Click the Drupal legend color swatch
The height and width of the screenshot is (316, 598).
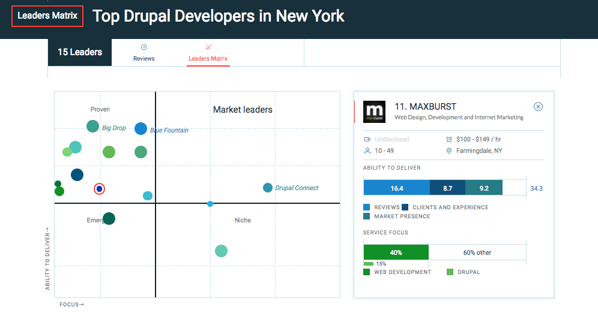450,272
